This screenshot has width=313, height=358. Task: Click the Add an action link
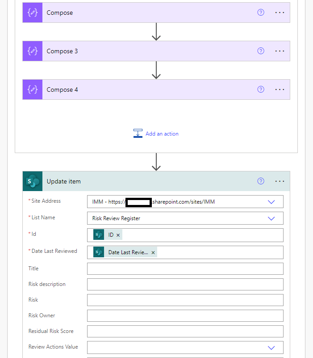coord(162,134)
